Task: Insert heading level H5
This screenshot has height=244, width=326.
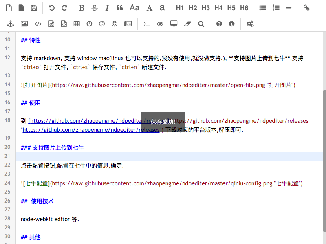Action: pyautogui.click(x=231, y=8)
